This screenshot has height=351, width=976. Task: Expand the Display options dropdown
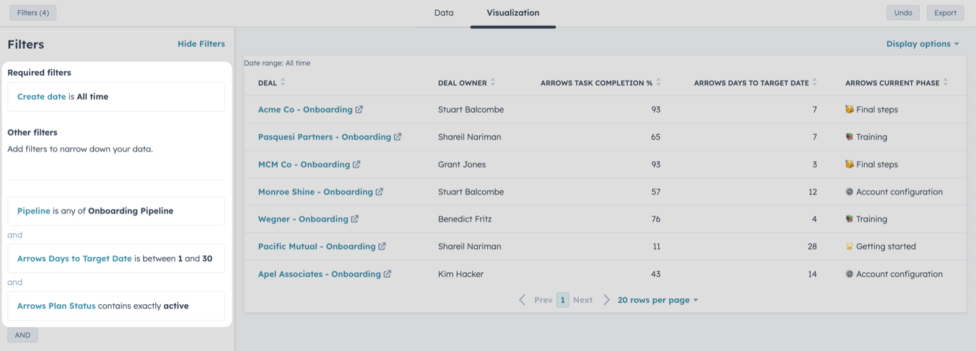[922, 44]
